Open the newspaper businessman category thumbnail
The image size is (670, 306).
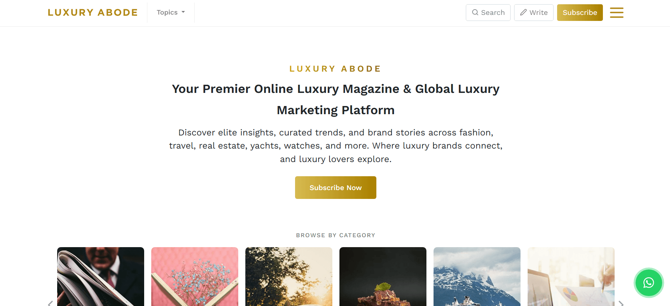pos(100,277)
